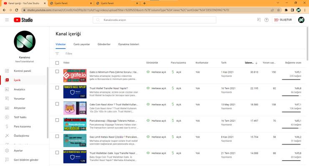This screenshot has height=166, width=309.
Task: Click the Özelleştirme magic wand icon
Action: 7,135
